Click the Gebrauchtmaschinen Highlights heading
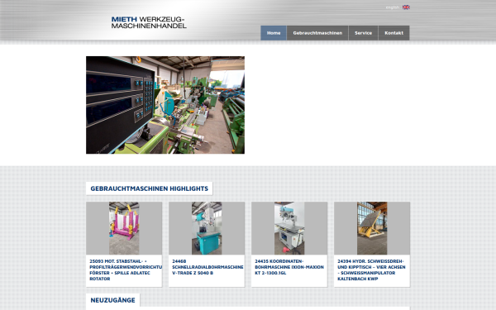 click(150, 188)
